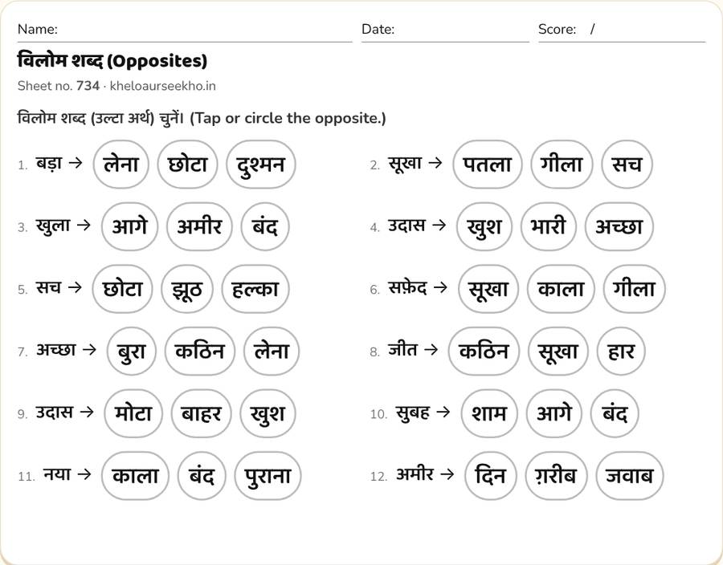Tap सूखा option in question 8
Screen dimensions: 723x565
pos(558,352)
